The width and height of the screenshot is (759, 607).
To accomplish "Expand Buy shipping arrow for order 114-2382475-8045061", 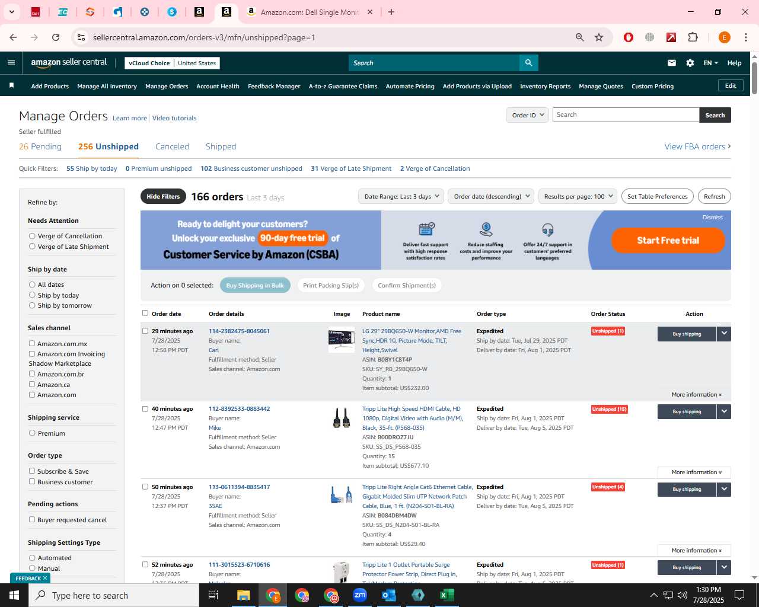I will click(x=724, y=334).
